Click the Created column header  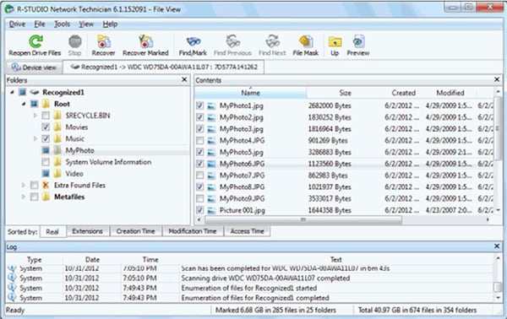tap(404, 93)
